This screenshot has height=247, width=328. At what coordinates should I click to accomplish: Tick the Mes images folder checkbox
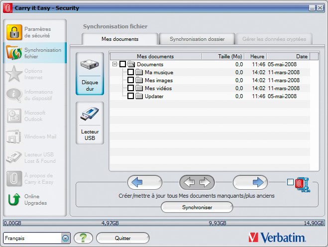point(130,80)
